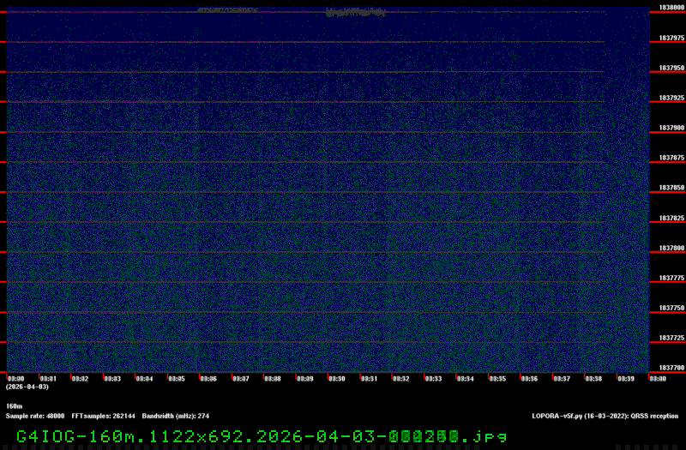The image size is (686, 450).
Task: Select the LOPORA-v5f.py QRSS reception label
Action: (x=605, y=416)
